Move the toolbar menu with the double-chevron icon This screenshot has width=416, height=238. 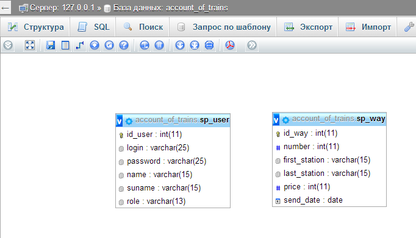click(252, 45)
